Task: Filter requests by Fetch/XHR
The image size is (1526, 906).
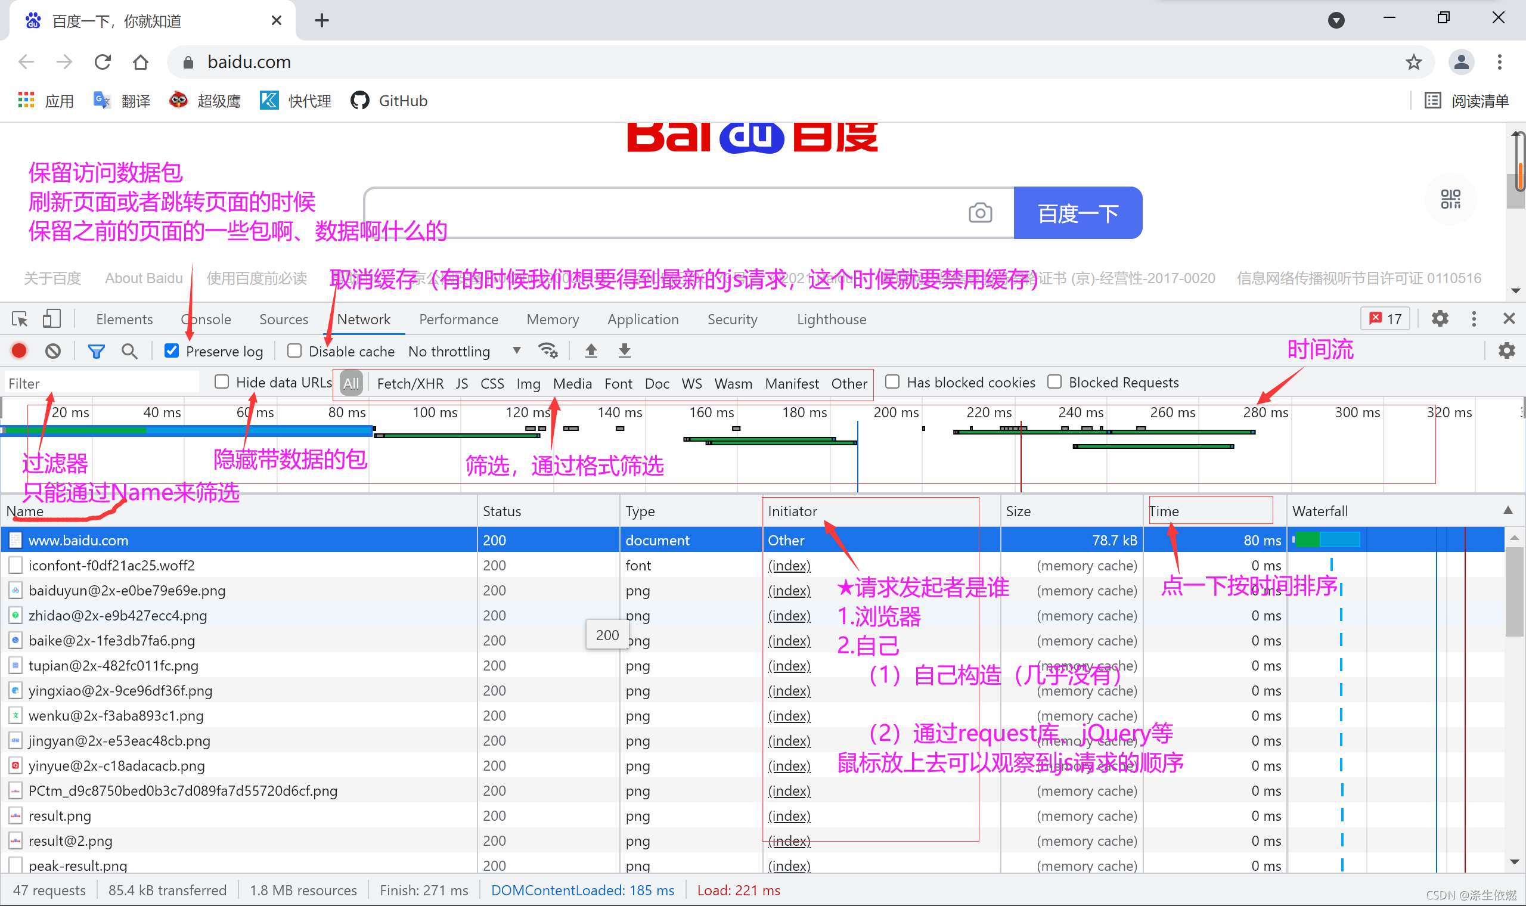Action: (x=410, y=383)
